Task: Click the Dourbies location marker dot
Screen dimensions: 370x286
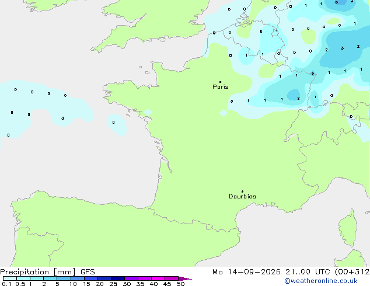Action: click(242, 191)
